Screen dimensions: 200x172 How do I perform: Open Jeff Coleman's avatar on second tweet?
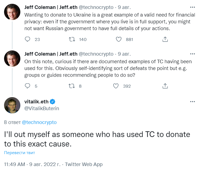tap(12, 58)
